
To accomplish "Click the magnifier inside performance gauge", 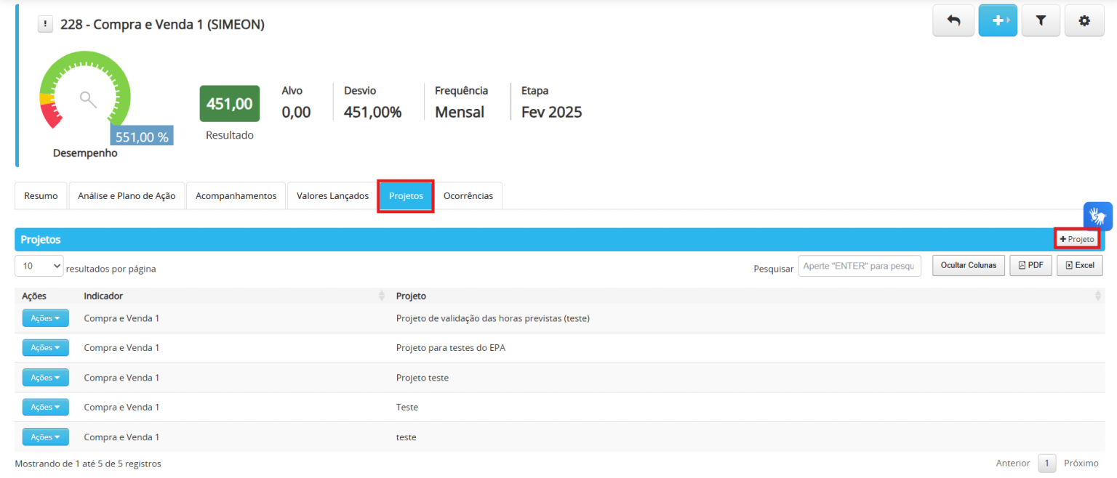I will click(88, 100).
